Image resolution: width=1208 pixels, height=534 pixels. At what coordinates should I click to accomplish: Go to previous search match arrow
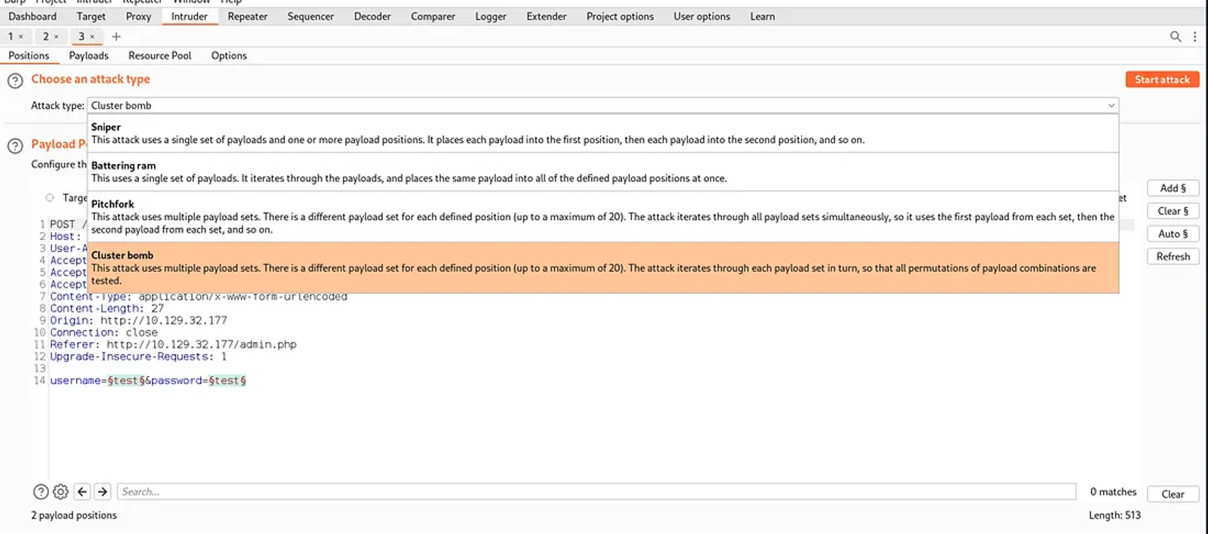click(x=82, y=492)
